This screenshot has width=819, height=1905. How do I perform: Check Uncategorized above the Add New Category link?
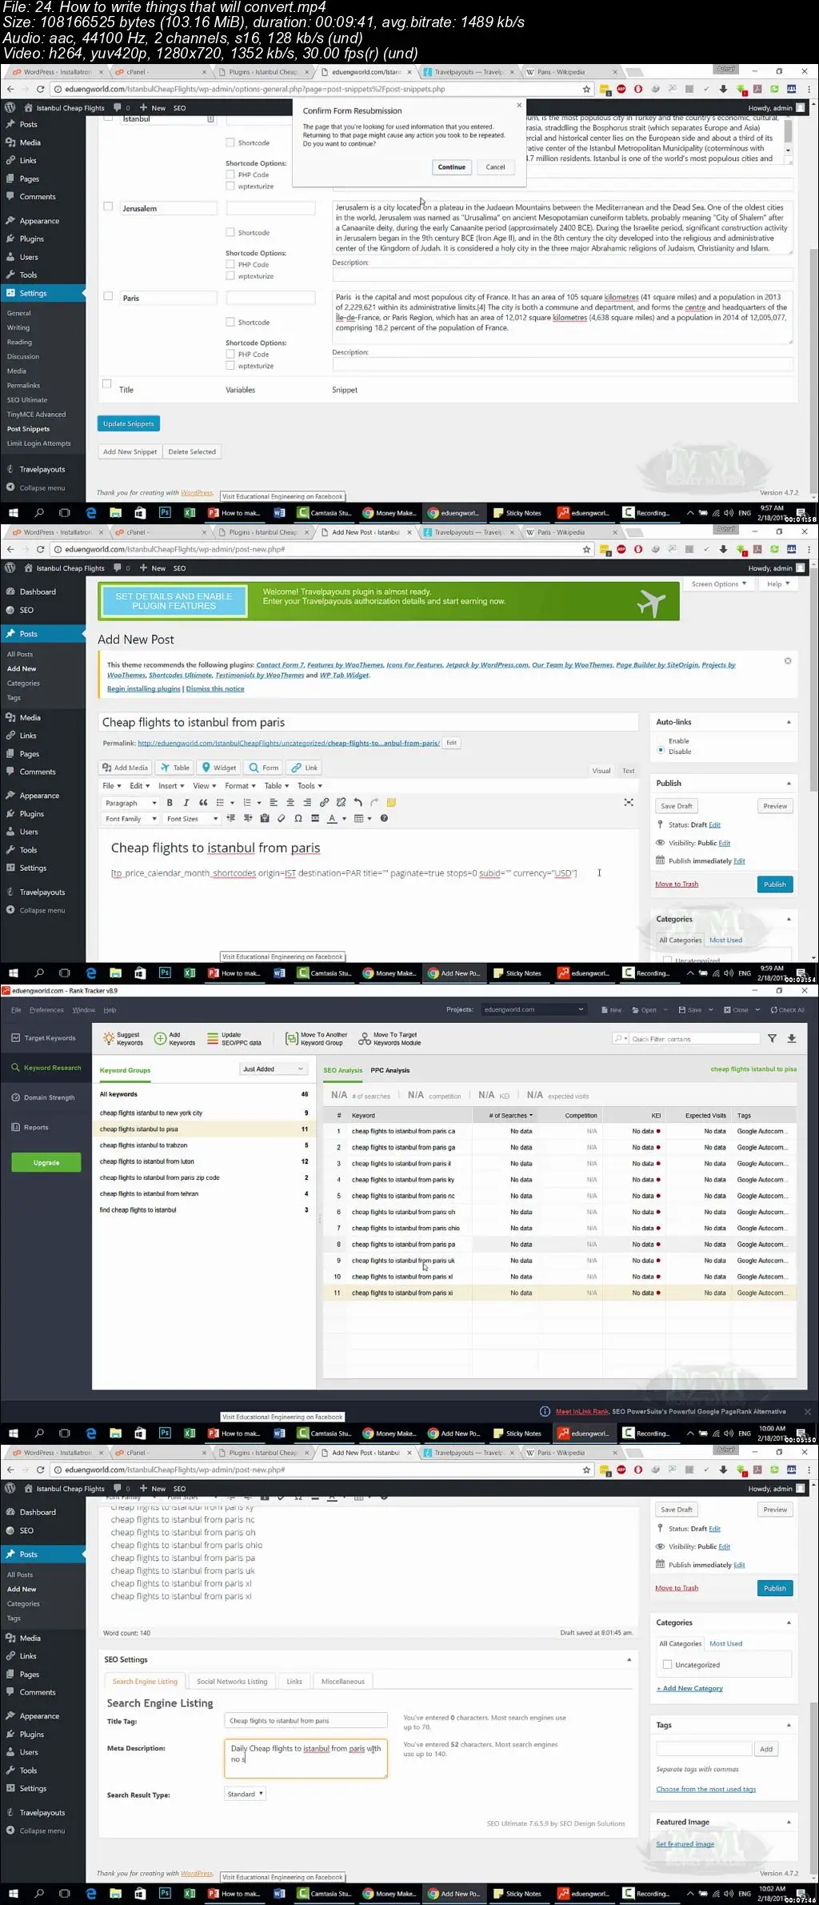pos(667,1665)
